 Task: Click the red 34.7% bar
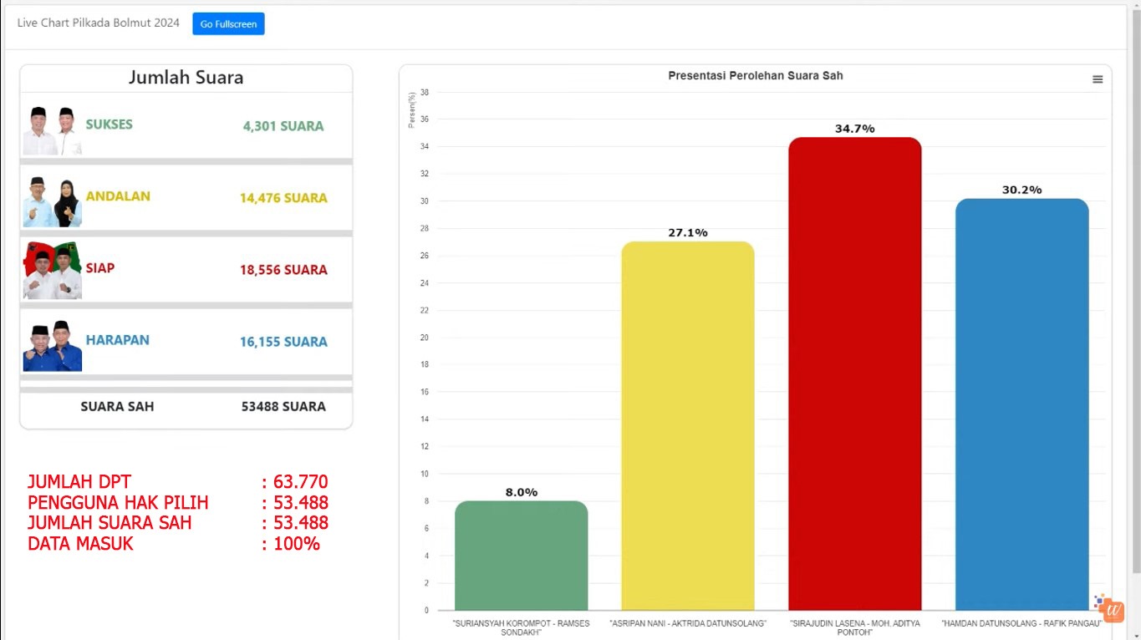point(854,373)
